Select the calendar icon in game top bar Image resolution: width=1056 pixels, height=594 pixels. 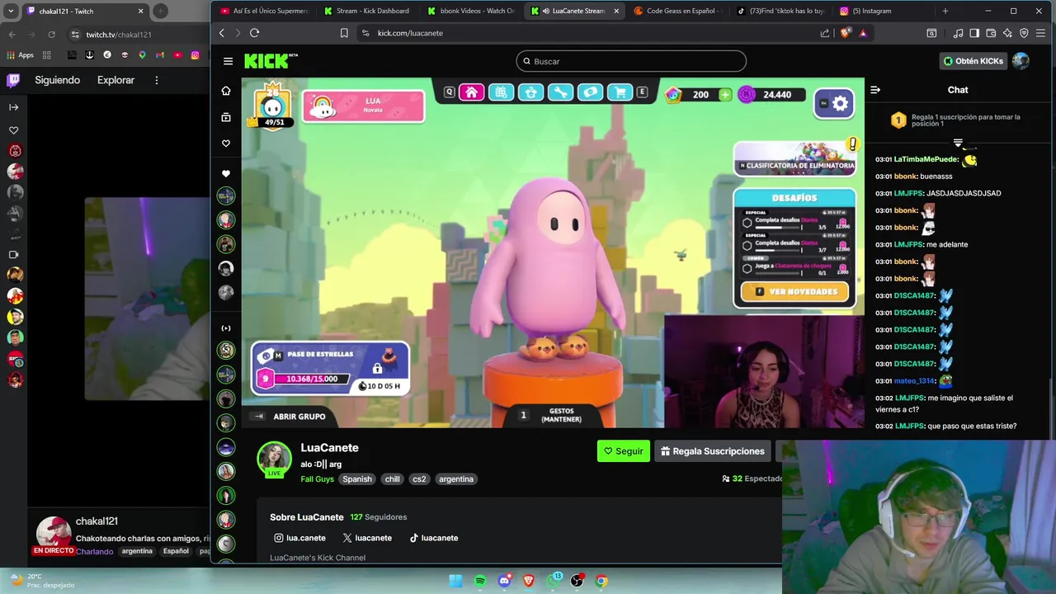coord(501,92)
